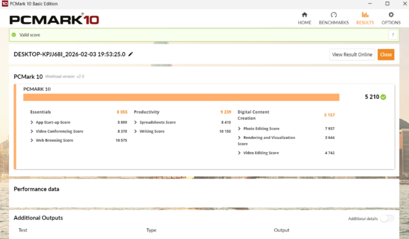Click the App Start-up value 5 899
The height and width of the screenshot is (239, 409).
[122, 122]
